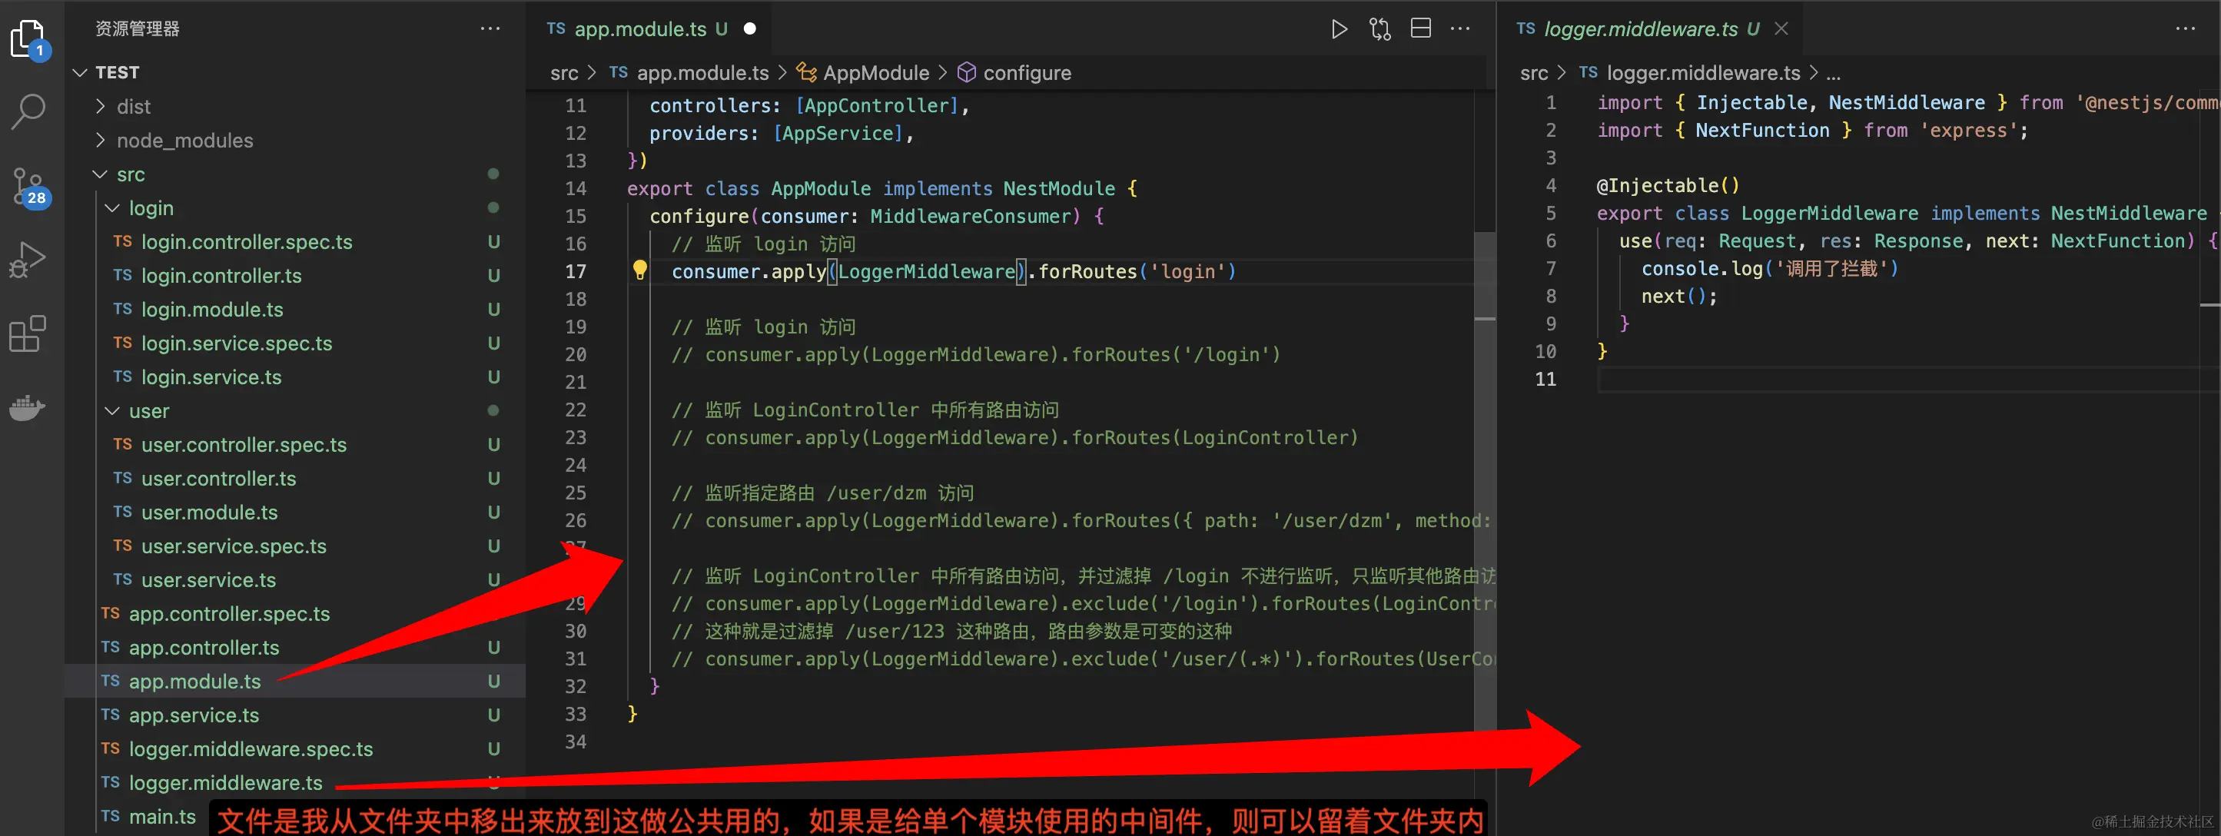Collapse the login folder
This screenshot has height=836, width=2221.
pos(151,208)
